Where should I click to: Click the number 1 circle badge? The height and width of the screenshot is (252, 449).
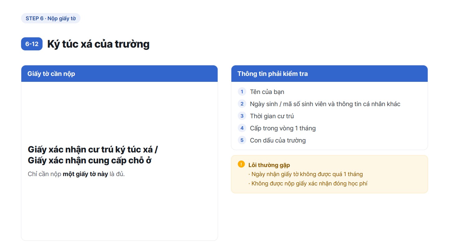pos(242,92)
